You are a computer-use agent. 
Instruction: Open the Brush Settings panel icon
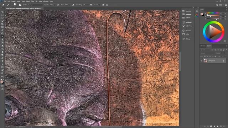(x=20, y=5)
